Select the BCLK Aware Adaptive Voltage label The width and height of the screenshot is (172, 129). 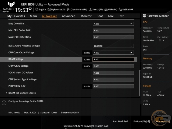click(24, 46)
